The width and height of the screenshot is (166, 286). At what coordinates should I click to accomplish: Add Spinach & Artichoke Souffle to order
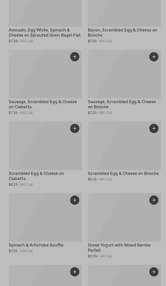point(75,200)
